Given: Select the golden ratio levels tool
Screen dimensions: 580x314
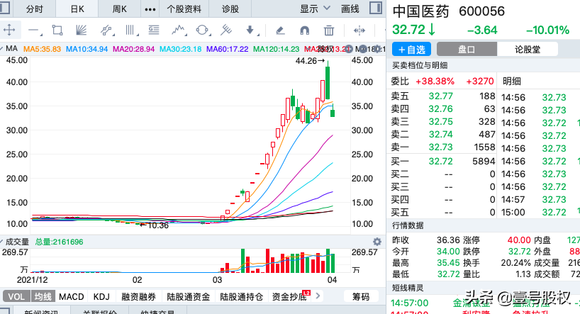Looking at the screenshot, I should point(154,30).
